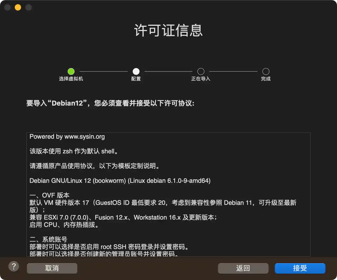This screenshot has height=280, width=337.
Task: Click the 配置 step circle
Action: 136,71
